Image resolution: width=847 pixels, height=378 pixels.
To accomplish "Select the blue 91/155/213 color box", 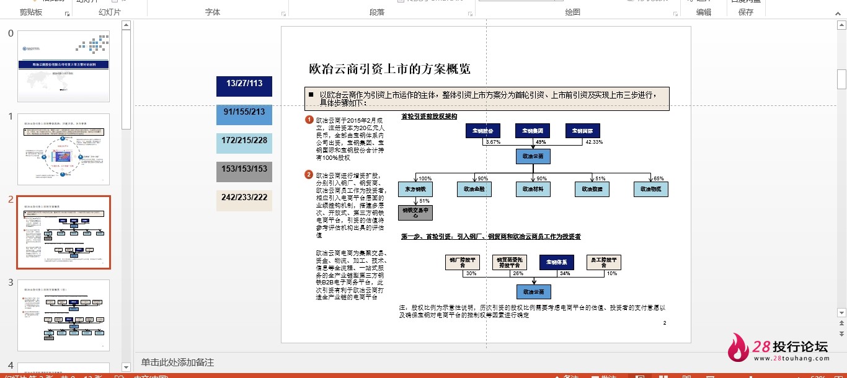I will [244, 115].
